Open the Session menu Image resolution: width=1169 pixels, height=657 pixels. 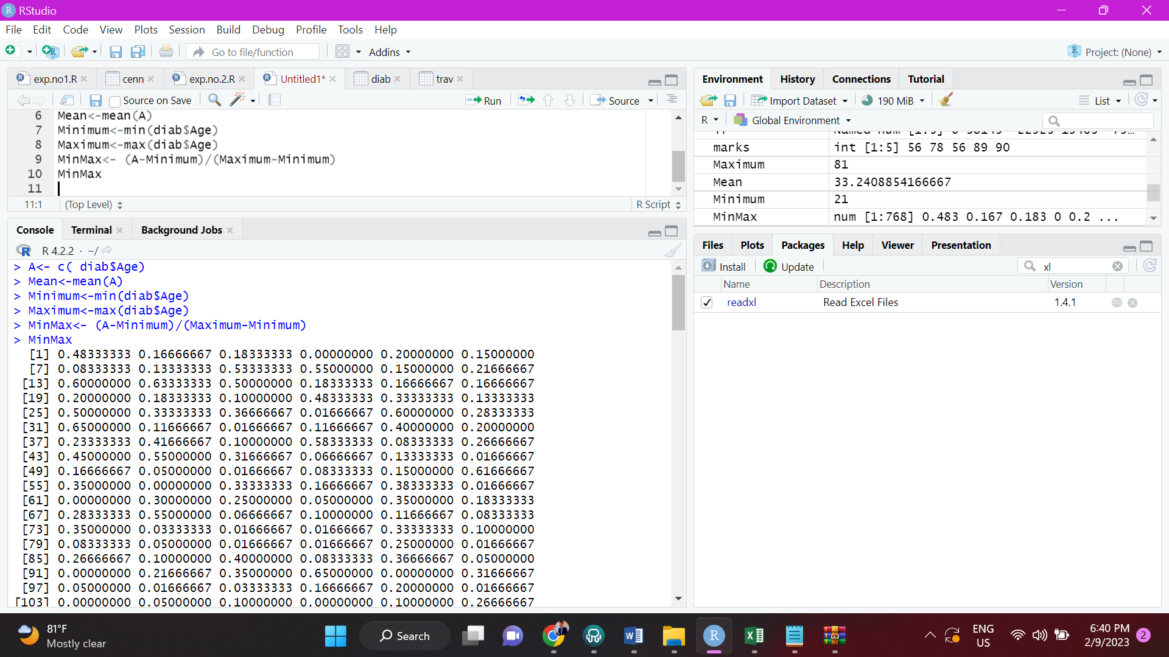point(186,29)
